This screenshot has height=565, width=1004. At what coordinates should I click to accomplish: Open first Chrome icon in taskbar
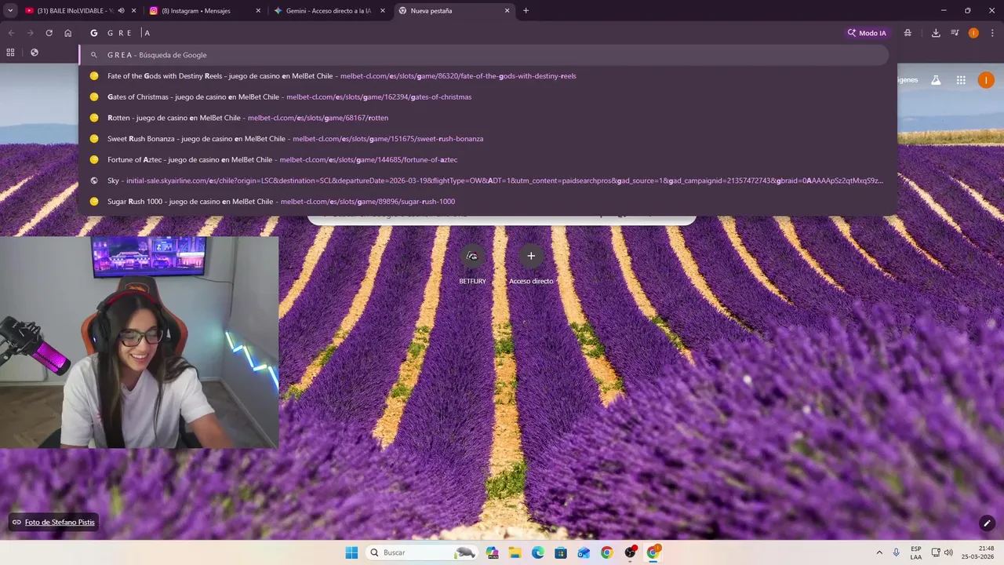tap(606, 552)
